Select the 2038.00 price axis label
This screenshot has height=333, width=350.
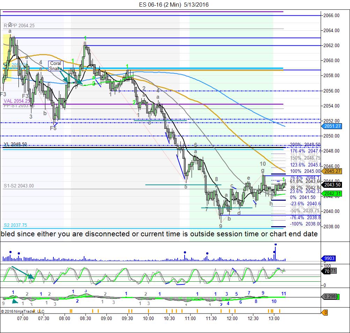coord(332,227)
